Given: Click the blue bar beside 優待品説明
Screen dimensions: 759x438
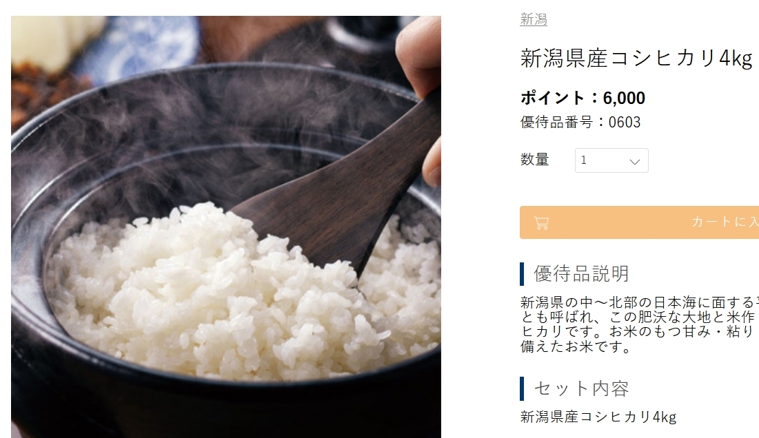Looking at the screenshot, I should coord(522,274).
